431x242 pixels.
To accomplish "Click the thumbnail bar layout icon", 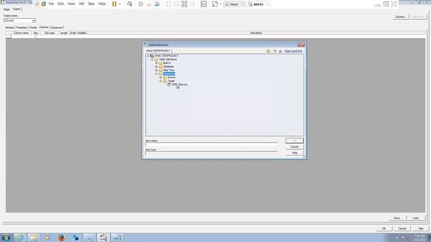I will [176, 4].
